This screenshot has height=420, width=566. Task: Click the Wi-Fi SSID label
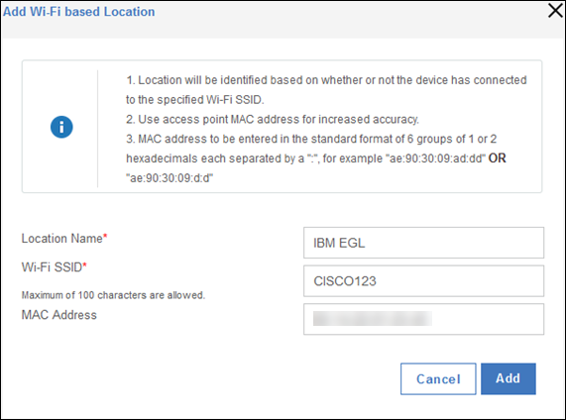click(52, 267)
